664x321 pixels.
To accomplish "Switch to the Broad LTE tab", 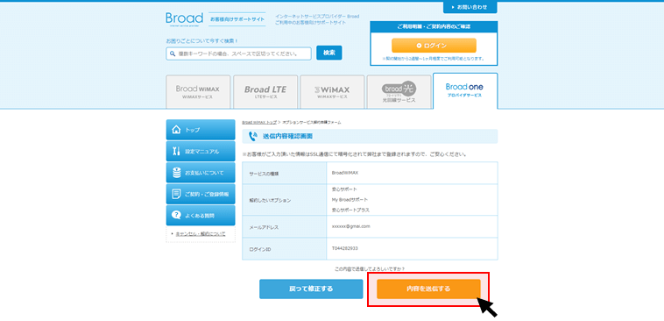I will pos(265,92).
